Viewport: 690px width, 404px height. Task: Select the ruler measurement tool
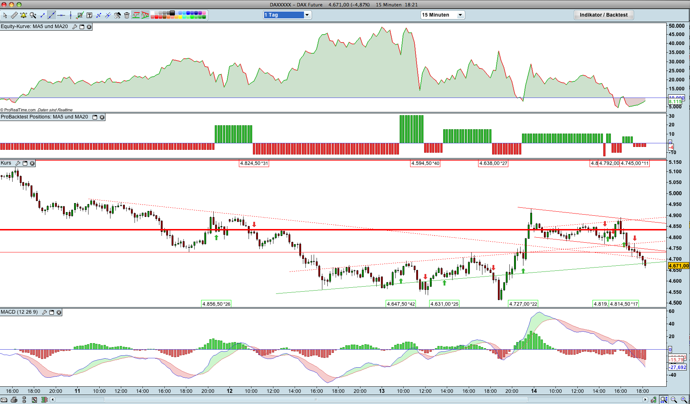point(14,15)
